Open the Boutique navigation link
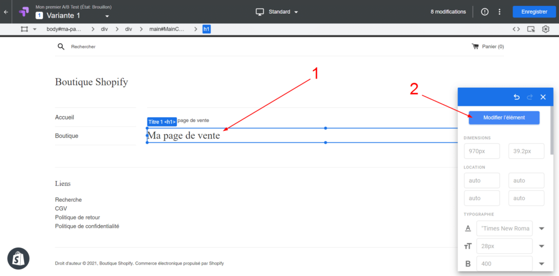Screen dimensions: 559x276 [67, 136]
